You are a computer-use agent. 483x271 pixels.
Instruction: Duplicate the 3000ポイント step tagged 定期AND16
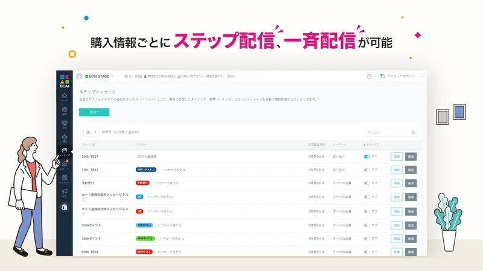[x=411, y=225]
